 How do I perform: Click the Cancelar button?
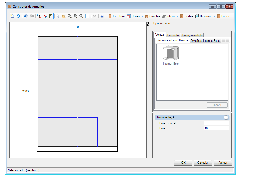click(x=203, y=163)
